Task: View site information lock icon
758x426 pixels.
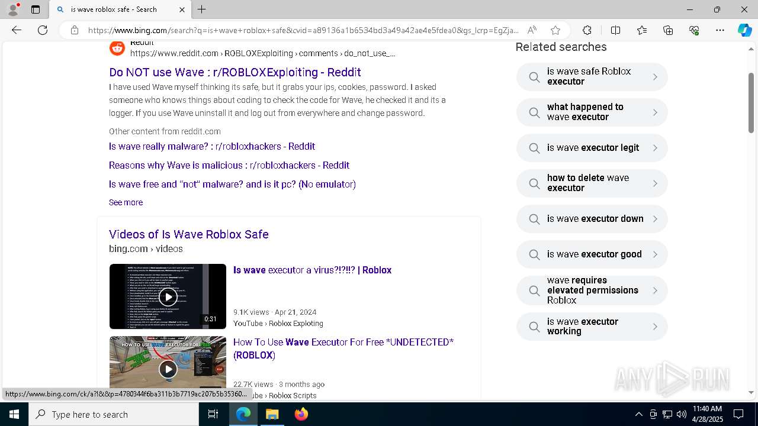Action: coord(75,30)
